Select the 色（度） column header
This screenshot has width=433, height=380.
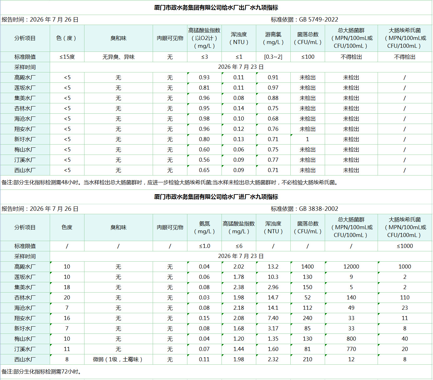click(x=67, y=38)
